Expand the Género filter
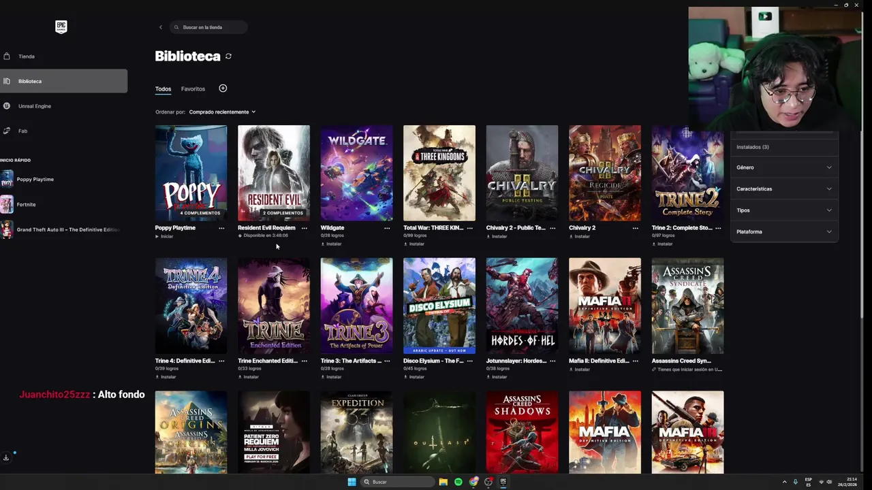Viewport: 872px width, 490px height. pyautogui.click(x=784, y=167)
